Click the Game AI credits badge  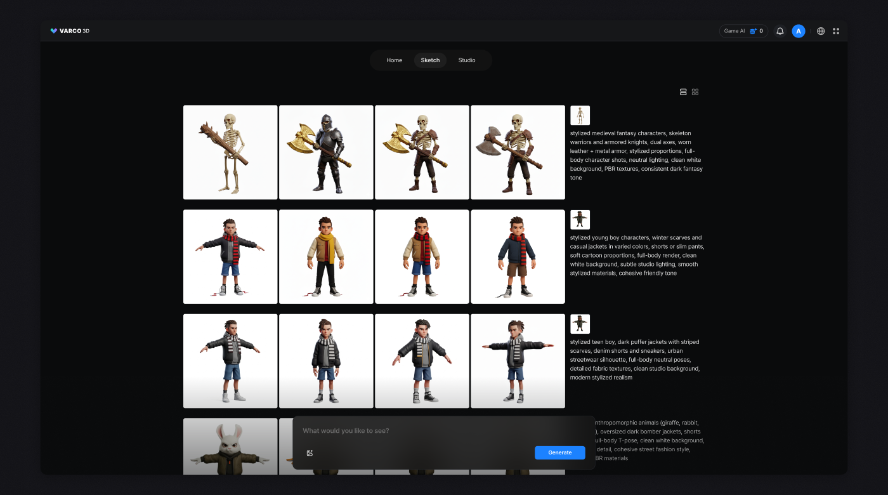pos(743,31)
